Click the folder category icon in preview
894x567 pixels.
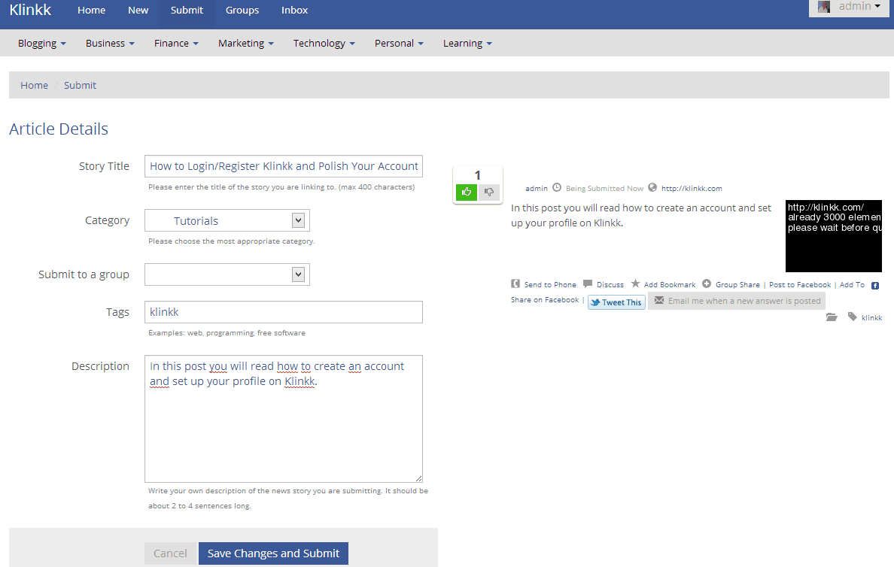pos(832,317)
